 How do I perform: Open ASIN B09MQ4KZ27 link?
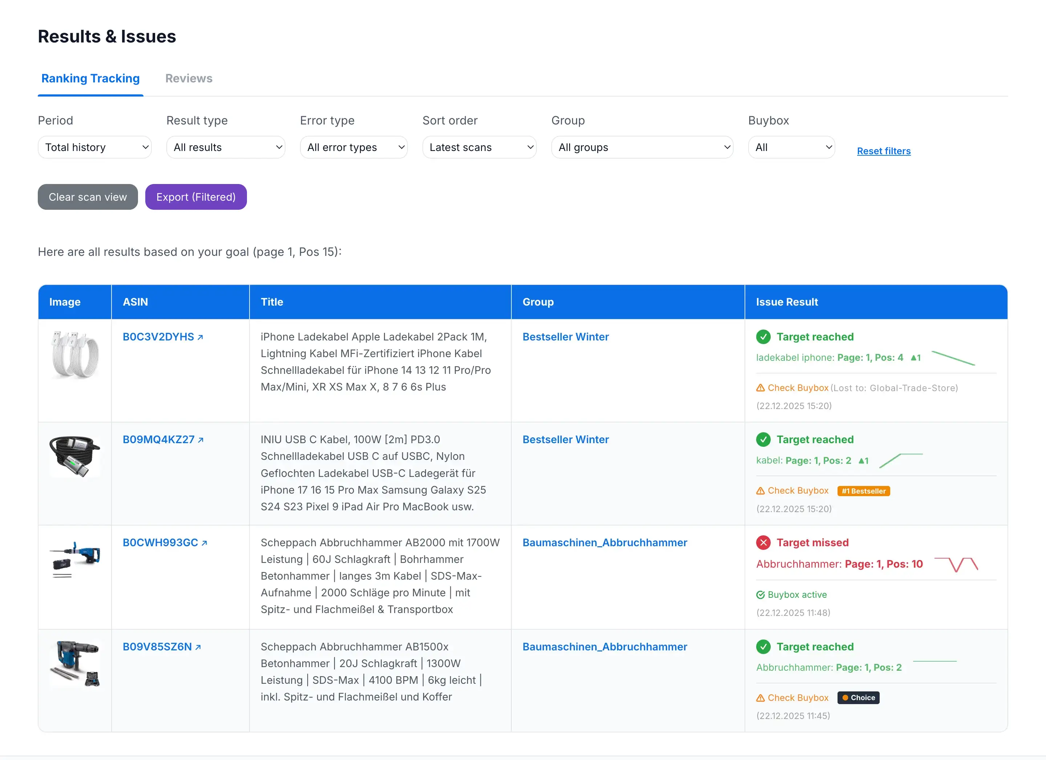pos(158,440)
